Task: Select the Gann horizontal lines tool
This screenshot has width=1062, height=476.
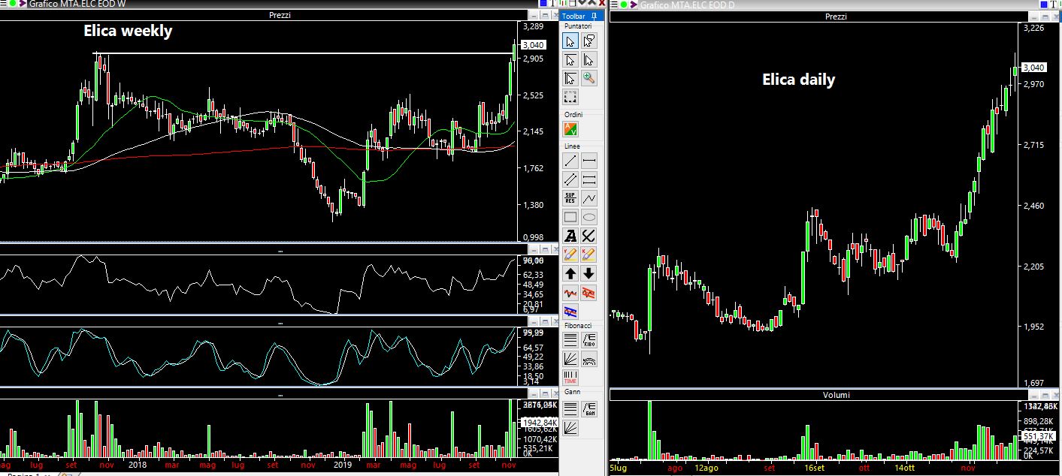Action: pyautogui.click(x=570, y=409)
